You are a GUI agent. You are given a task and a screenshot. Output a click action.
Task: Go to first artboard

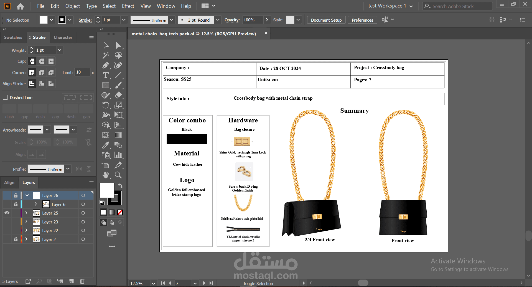coord(163,283)
